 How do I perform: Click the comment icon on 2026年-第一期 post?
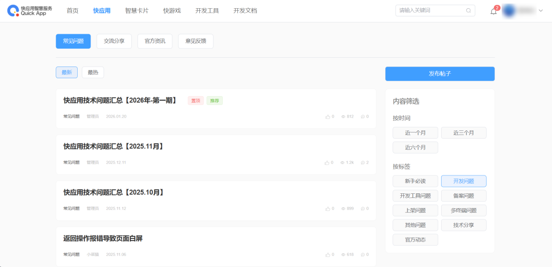[362, 116]
